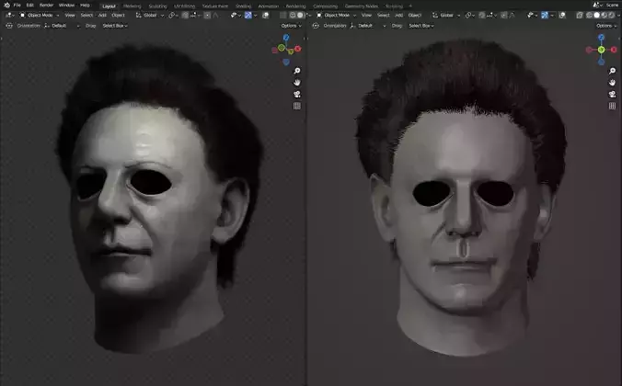Switch perspective/orthographic grid icon in right viewport
Screen dimensions: 622x386
(x=612, y=106)
